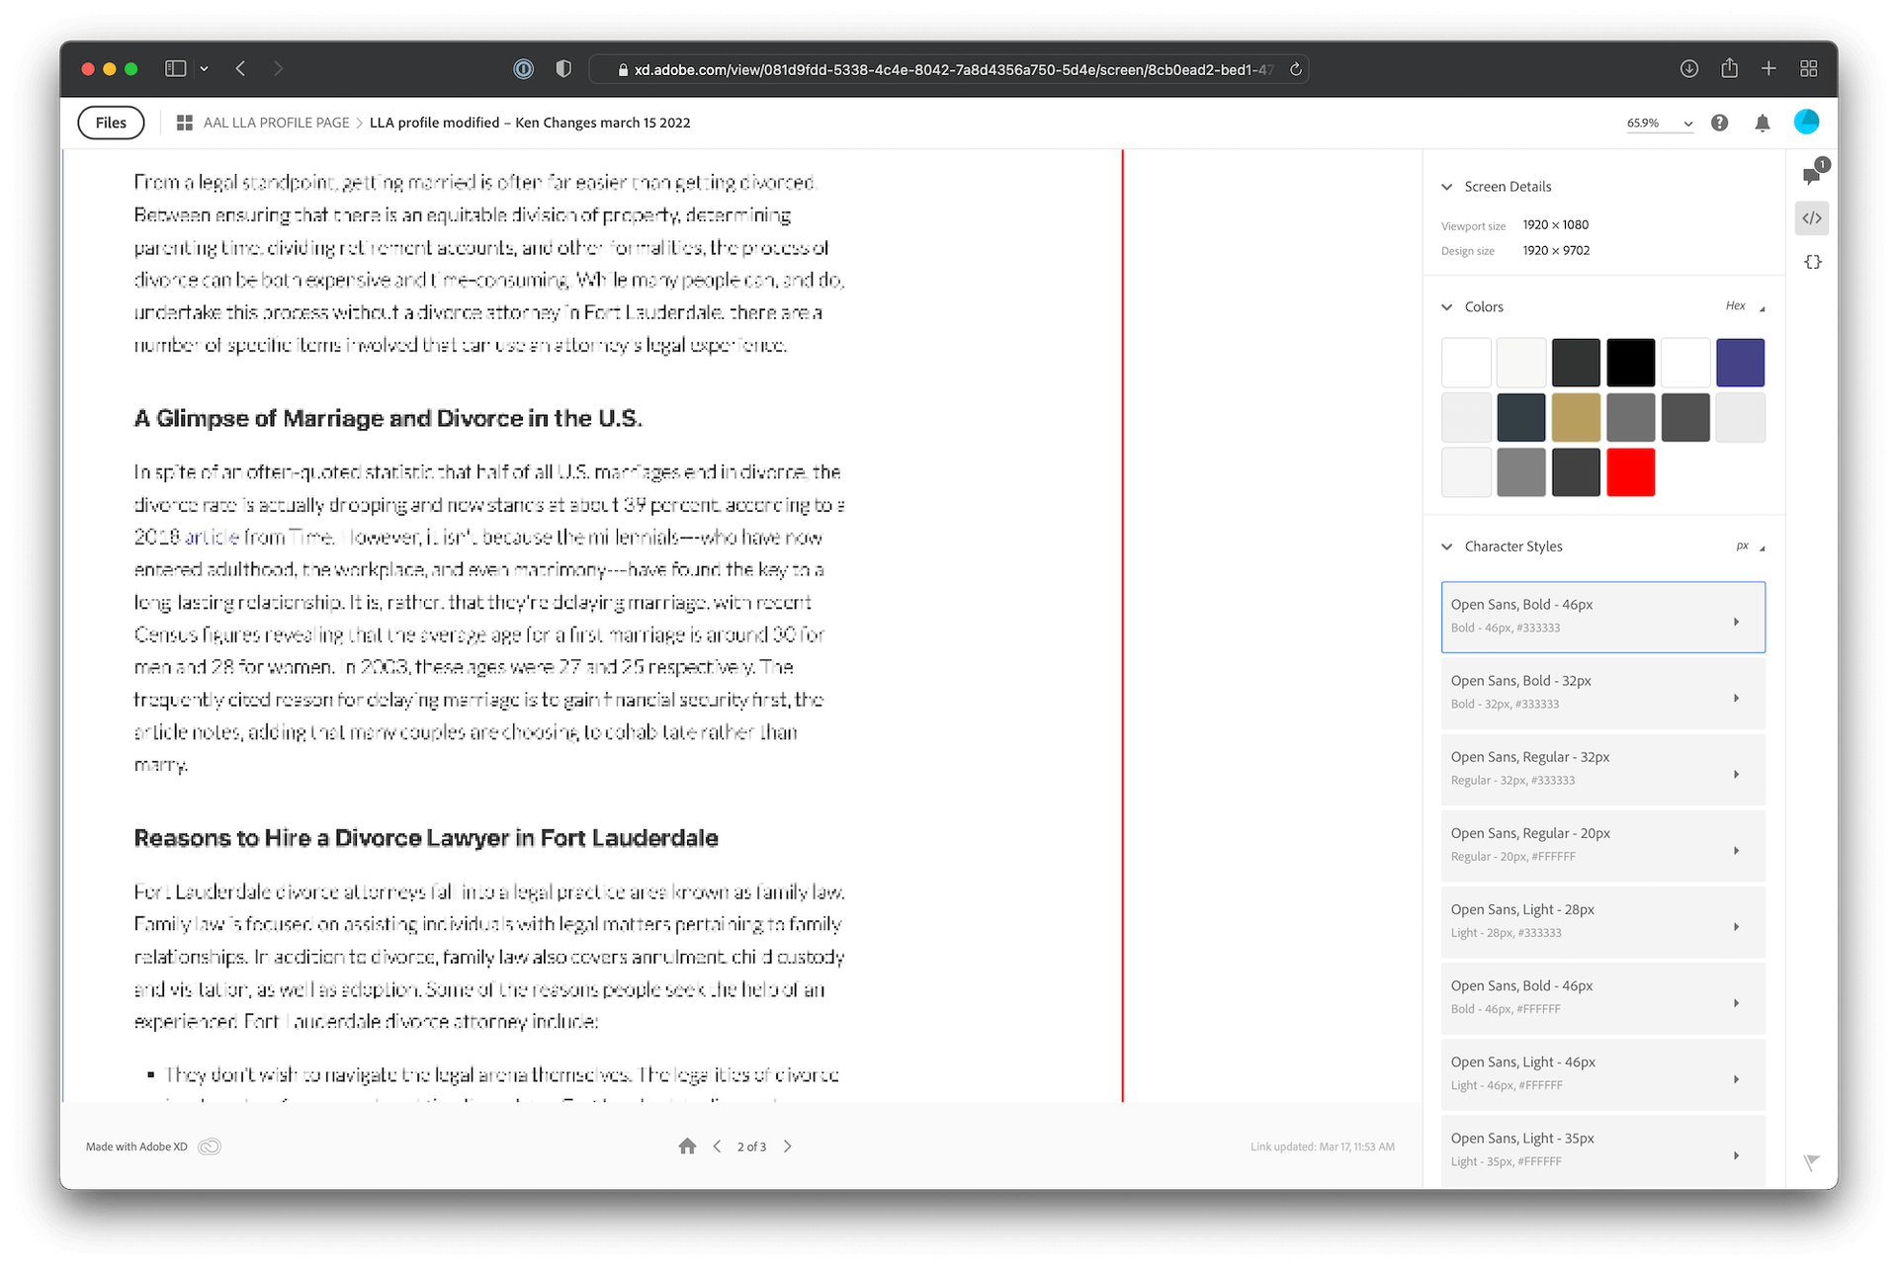This screenshot has width=1898, height=1269.
Task: Open notifications bell icon
Action: pos(1762,123)
